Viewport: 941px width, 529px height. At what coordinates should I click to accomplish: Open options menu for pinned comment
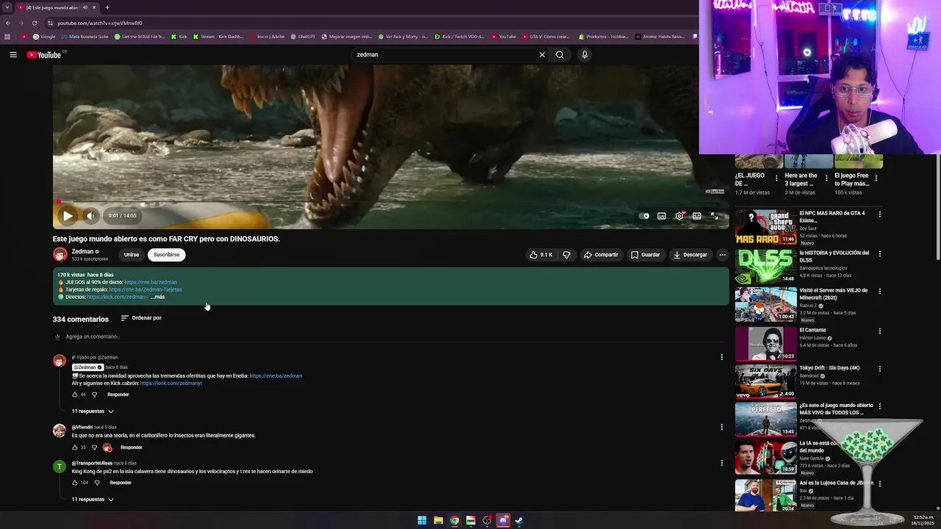(x=721, y=357)
